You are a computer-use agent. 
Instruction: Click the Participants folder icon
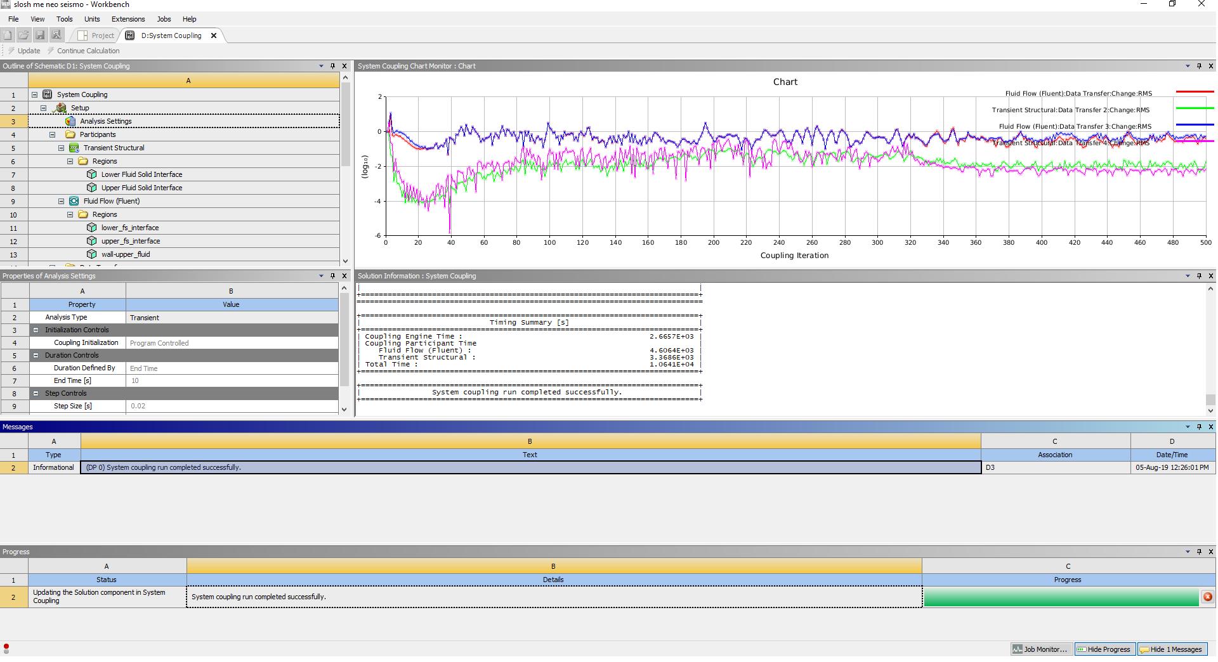click(x=70, y=134)
